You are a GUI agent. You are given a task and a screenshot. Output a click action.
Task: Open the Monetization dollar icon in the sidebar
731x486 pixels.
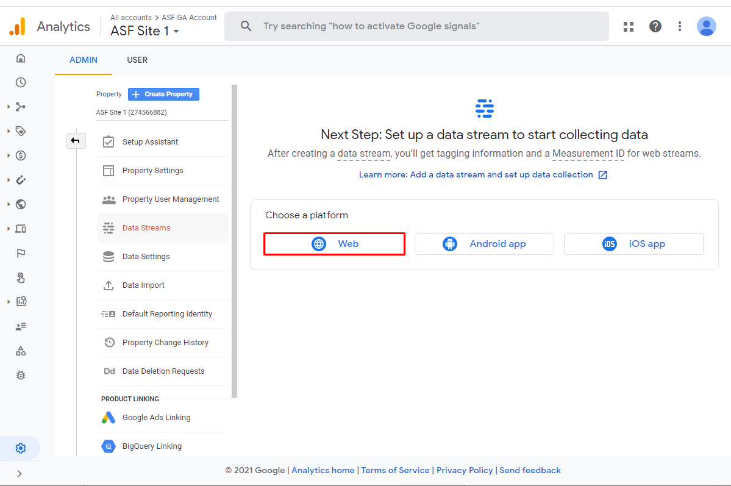pyautogui.click(x=21, y=155)
